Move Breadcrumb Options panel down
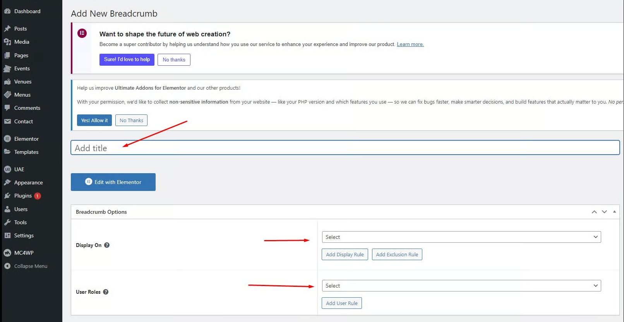This screenshot has width=624, height=322. coord(604,212)
